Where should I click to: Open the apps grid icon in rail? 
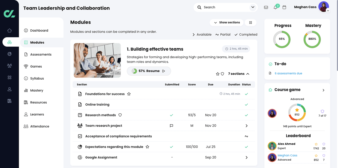click(x=9, y=78)
